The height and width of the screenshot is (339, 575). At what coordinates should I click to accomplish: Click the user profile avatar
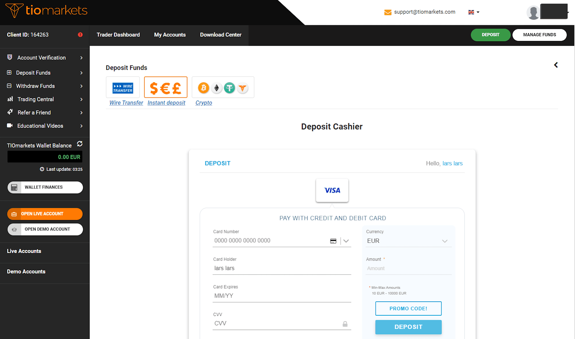tap(533, 13)
